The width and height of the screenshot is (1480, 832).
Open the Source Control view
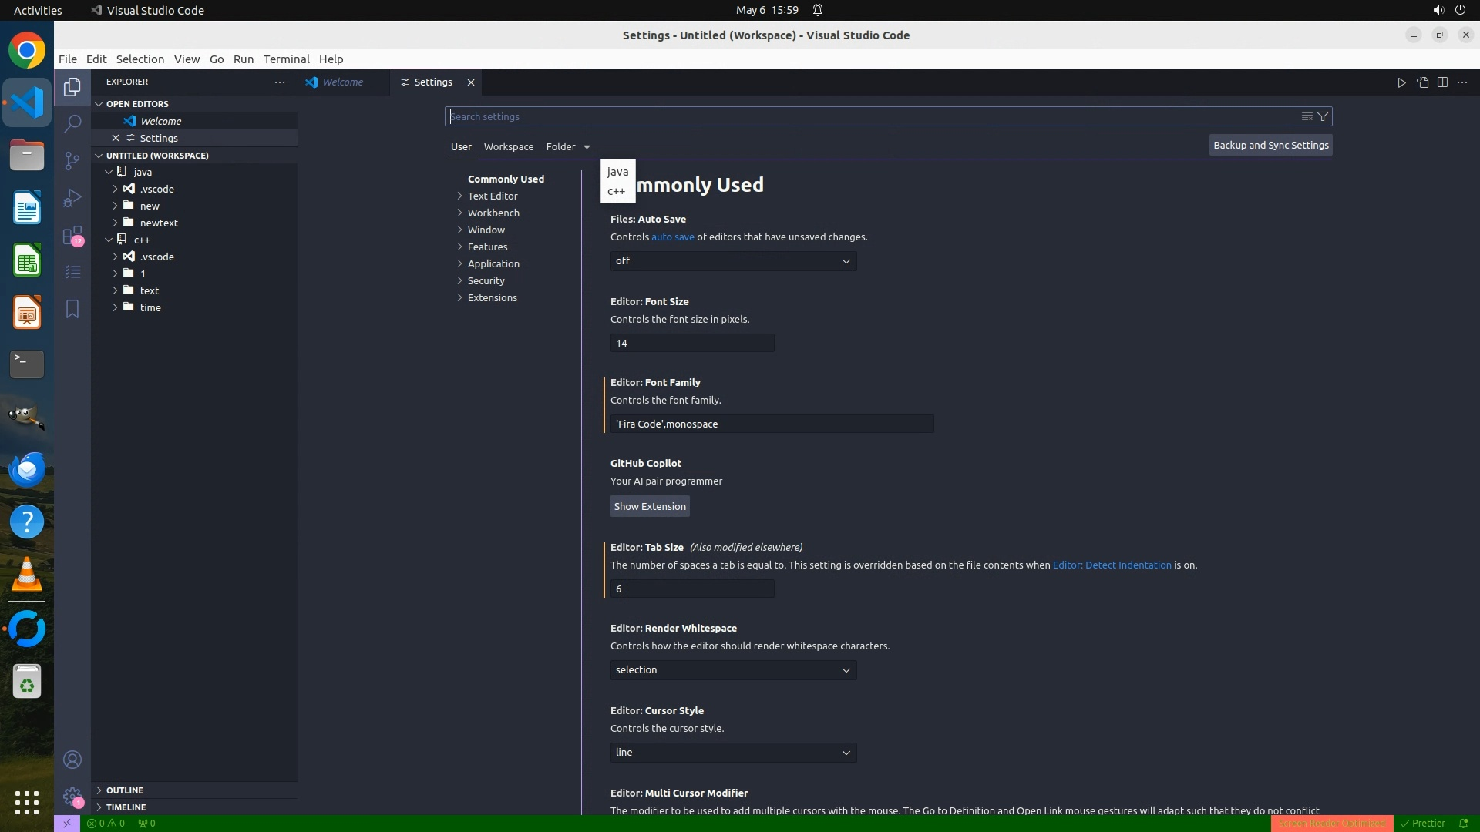click(72, 160)
